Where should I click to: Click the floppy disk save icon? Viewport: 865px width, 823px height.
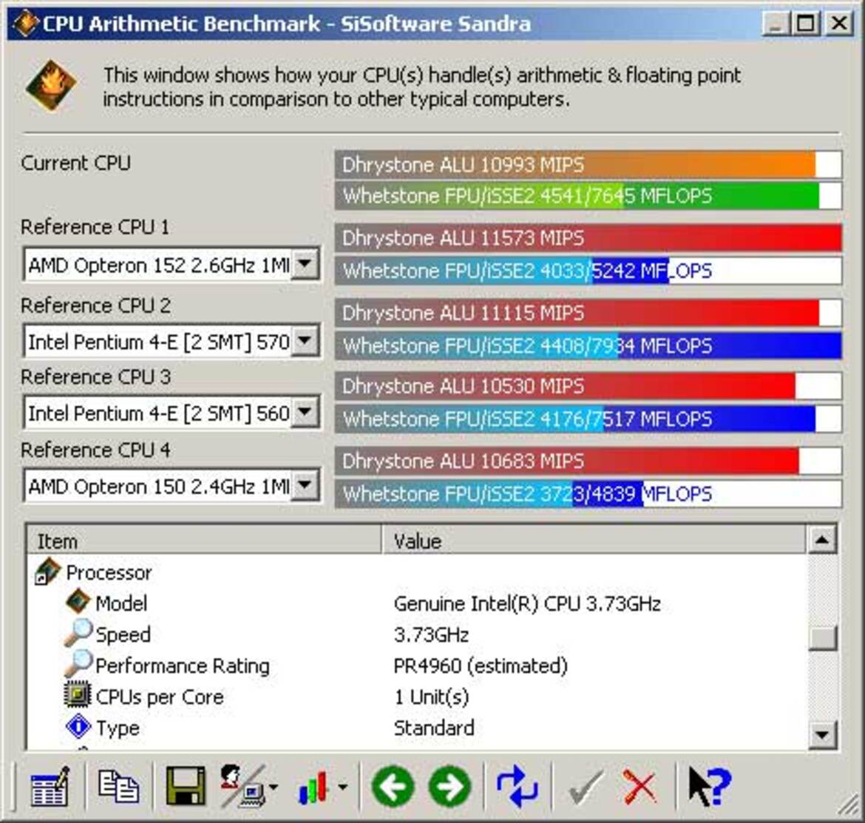(186, 787)
